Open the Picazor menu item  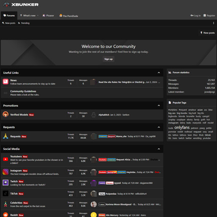(x=48, y=16)
